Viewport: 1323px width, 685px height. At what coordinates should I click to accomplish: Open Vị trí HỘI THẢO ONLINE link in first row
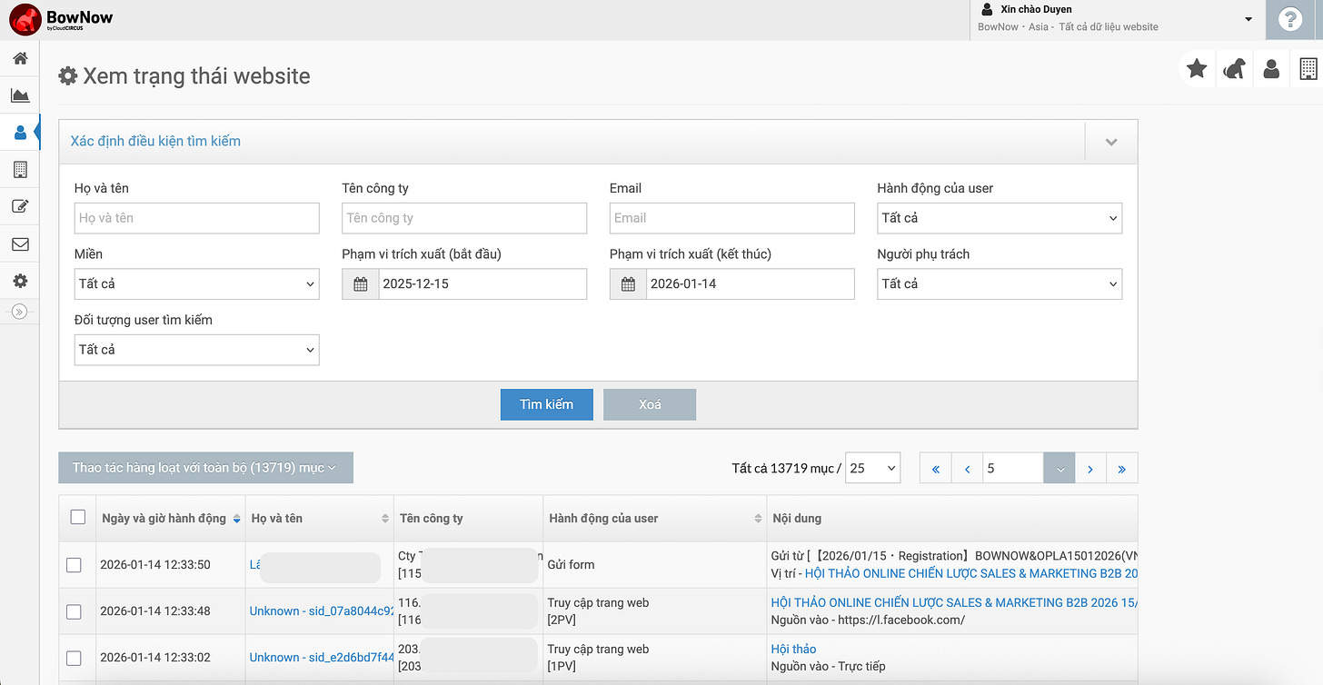pyautogui.click(x=971, y=574)
